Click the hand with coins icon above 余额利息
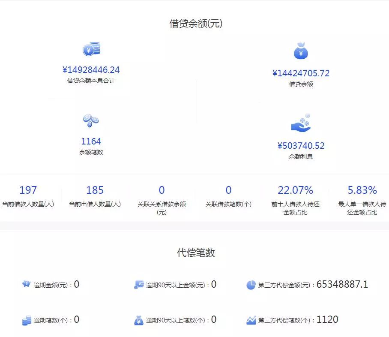 [301, 123]
